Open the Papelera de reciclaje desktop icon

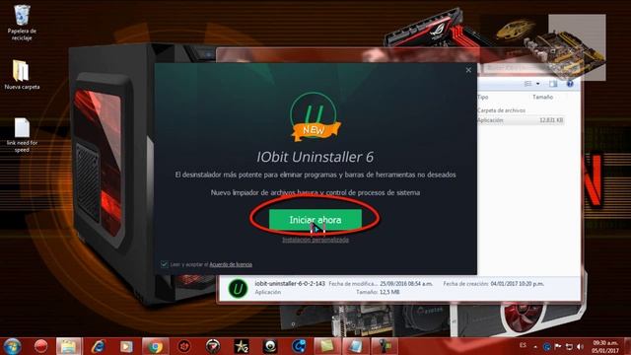point(22,23)
